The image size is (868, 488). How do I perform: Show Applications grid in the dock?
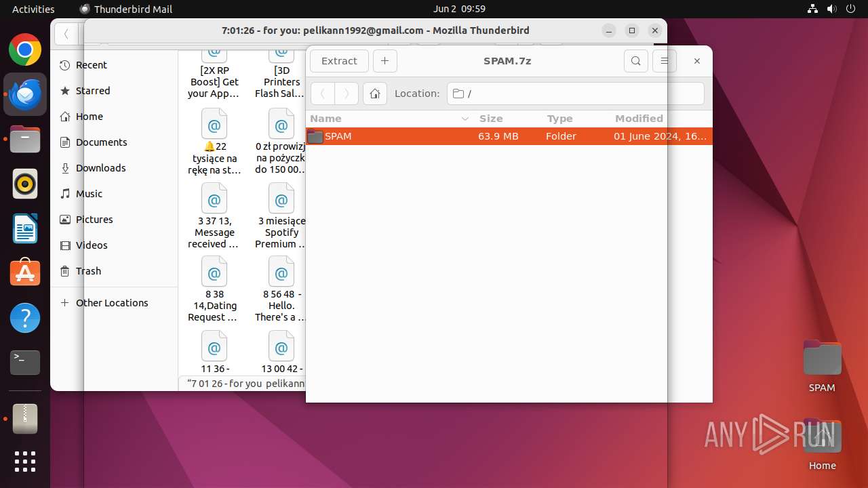click(25, 462)
